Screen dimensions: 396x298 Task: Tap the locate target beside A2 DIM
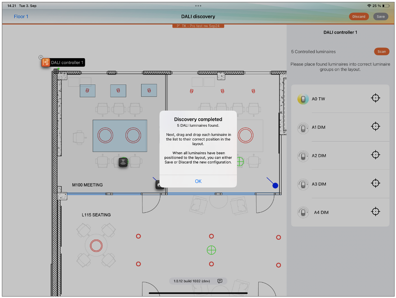[x=376, y=155]
